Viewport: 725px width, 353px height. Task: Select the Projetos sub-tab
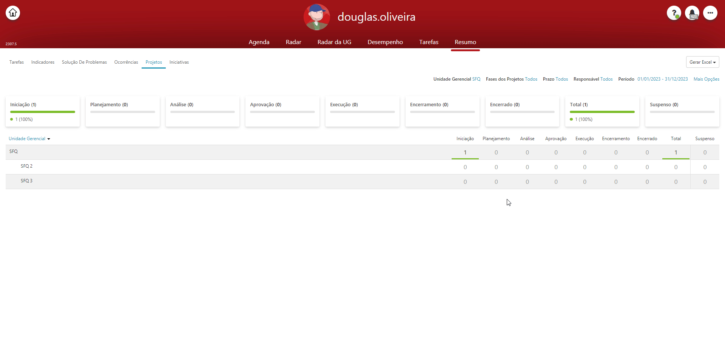[x=154, y=62]
